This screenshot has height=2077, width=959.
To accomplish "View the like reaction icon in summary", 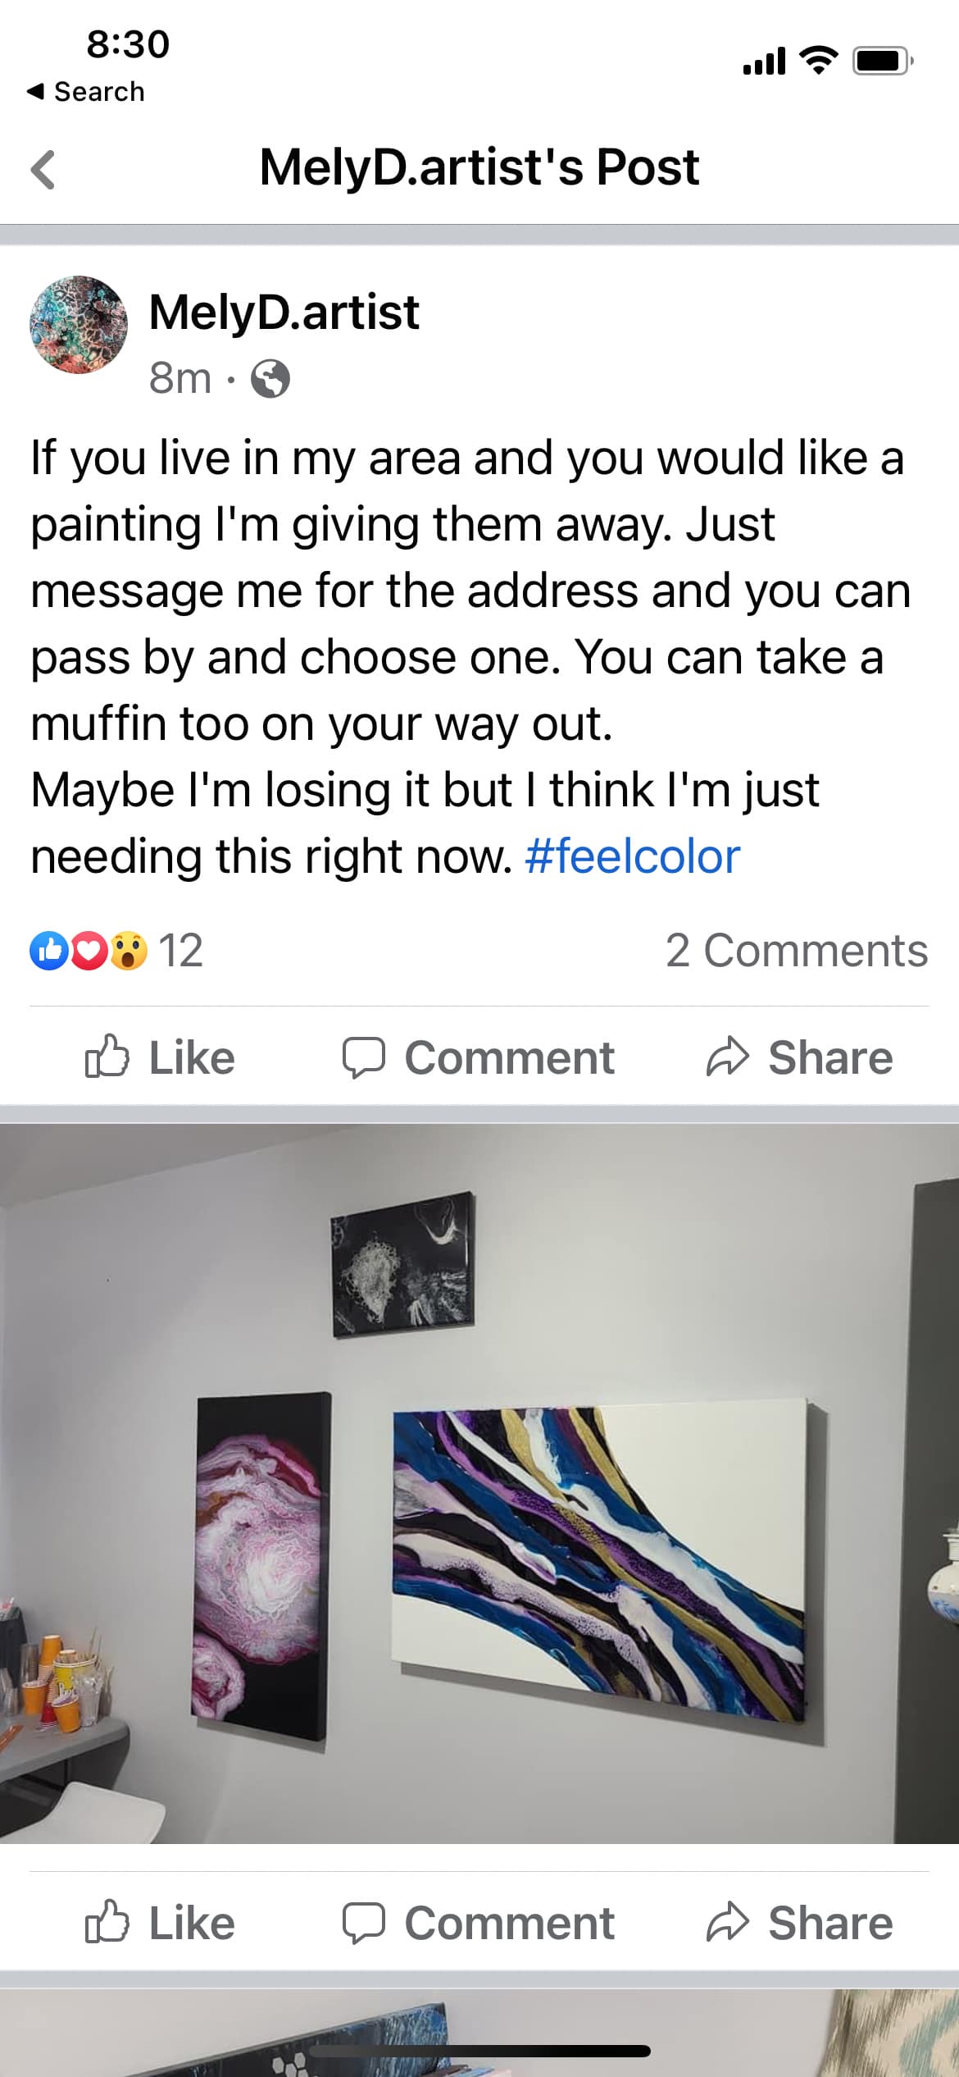I will [49, 951].
